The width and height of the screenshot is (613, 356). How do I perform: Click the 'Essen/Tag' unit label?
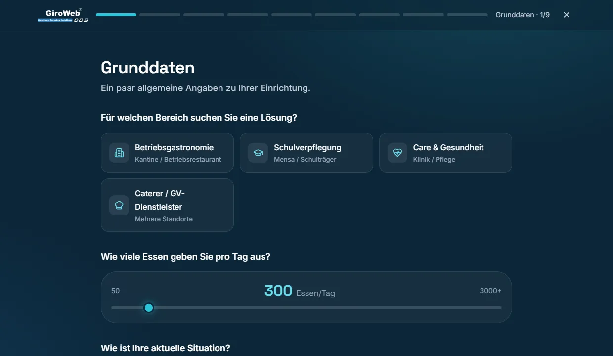tap(315, 293)
